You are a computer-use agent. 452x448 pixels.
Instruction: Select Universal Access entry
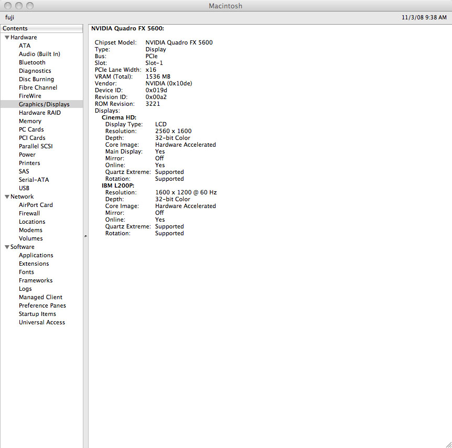42,322
